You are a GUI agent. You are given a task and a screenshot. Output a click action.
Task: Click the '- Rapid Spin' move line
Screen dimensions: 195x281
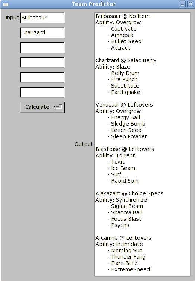(x=123, y=181)
